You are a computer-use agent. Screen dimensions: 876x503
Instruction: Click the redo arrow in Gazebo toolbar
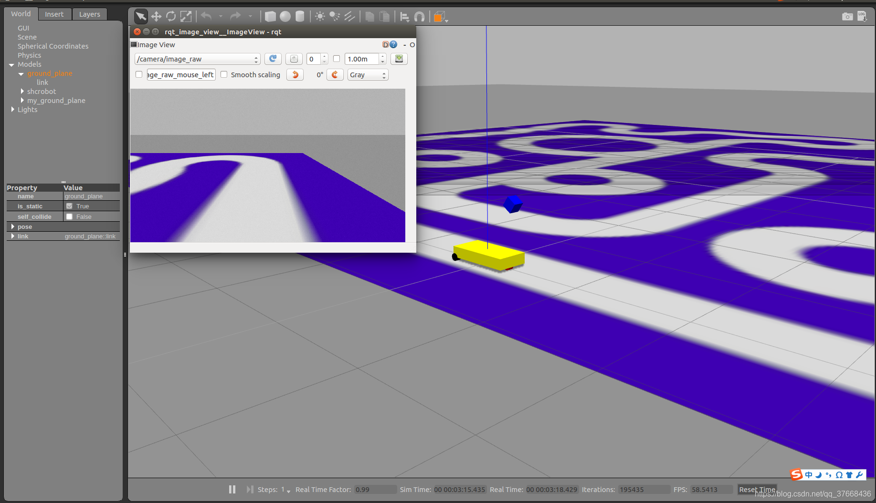pyautogui.click(x=235, y=16)
